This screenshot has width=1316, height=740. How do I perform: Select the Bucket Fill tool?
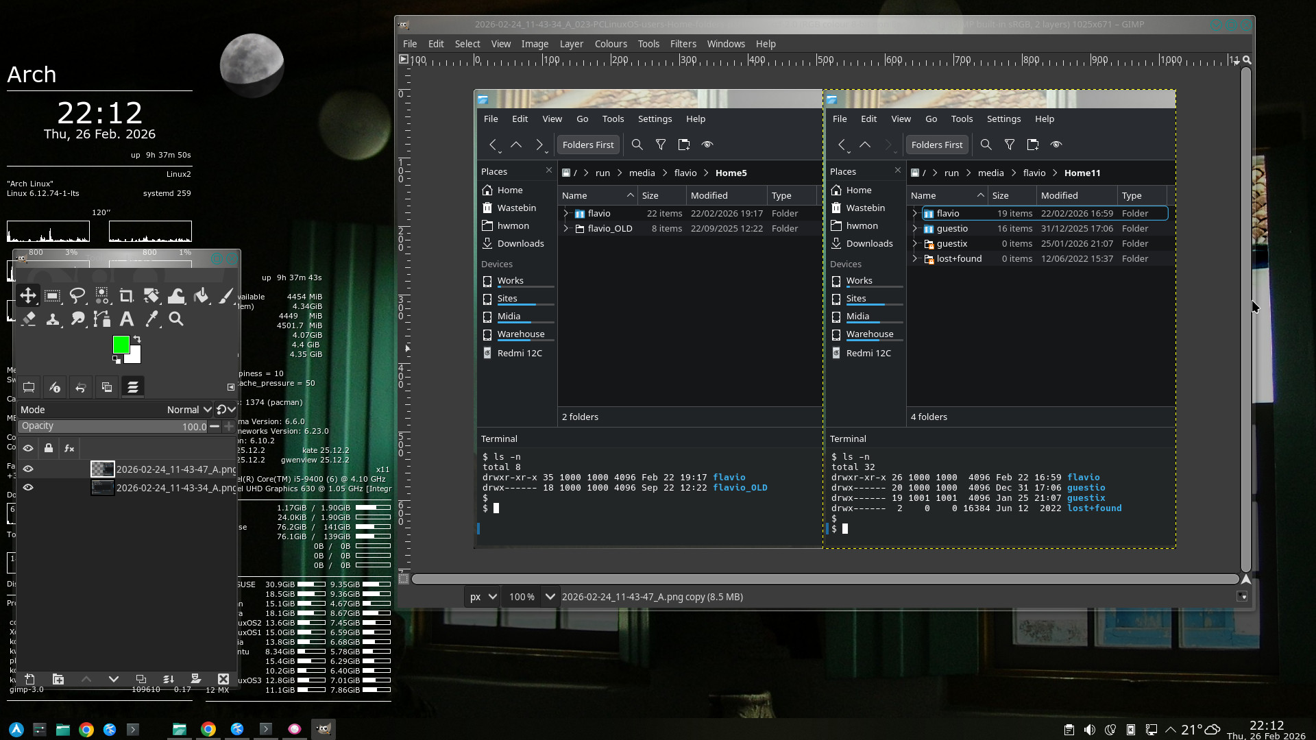coord(201,295)
